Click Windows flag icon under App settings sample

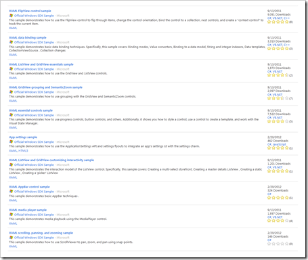[11, 142]
